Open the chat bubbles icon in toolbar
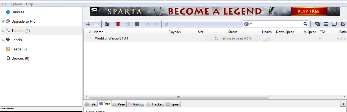Image resolution: width=347 pixels, height=112 pixels. [318, 24]
